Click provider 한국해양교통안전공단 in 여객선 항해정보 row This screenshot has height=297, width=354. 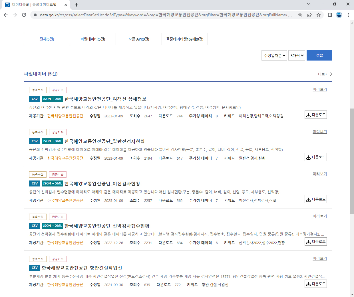click(65, 116)
